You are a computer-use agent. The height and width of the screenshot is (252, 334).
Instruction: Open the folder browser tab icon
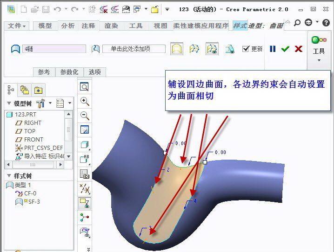pyautogui.click(x=24, y=90)
